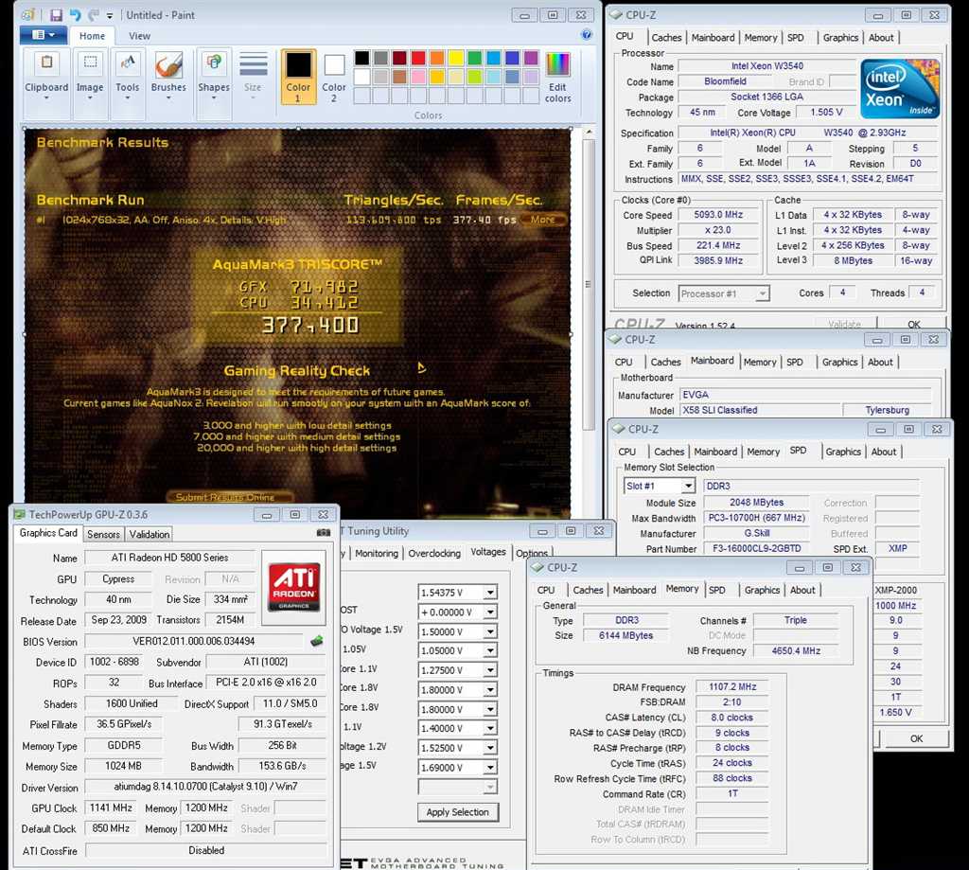Image resolution: width=969 pixels, height=870 pixels.
Task: Open Edit colors rainbow icon in Paint
Action: 558,77
